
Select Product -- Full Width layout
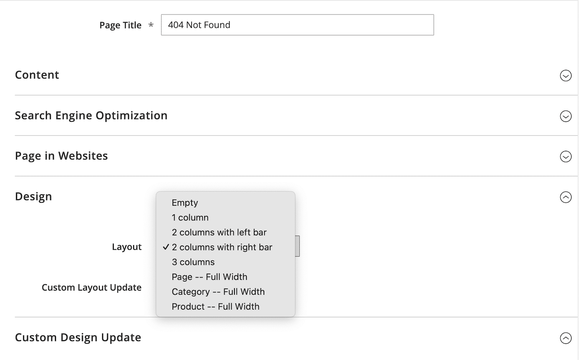click(x=215, y=306)
